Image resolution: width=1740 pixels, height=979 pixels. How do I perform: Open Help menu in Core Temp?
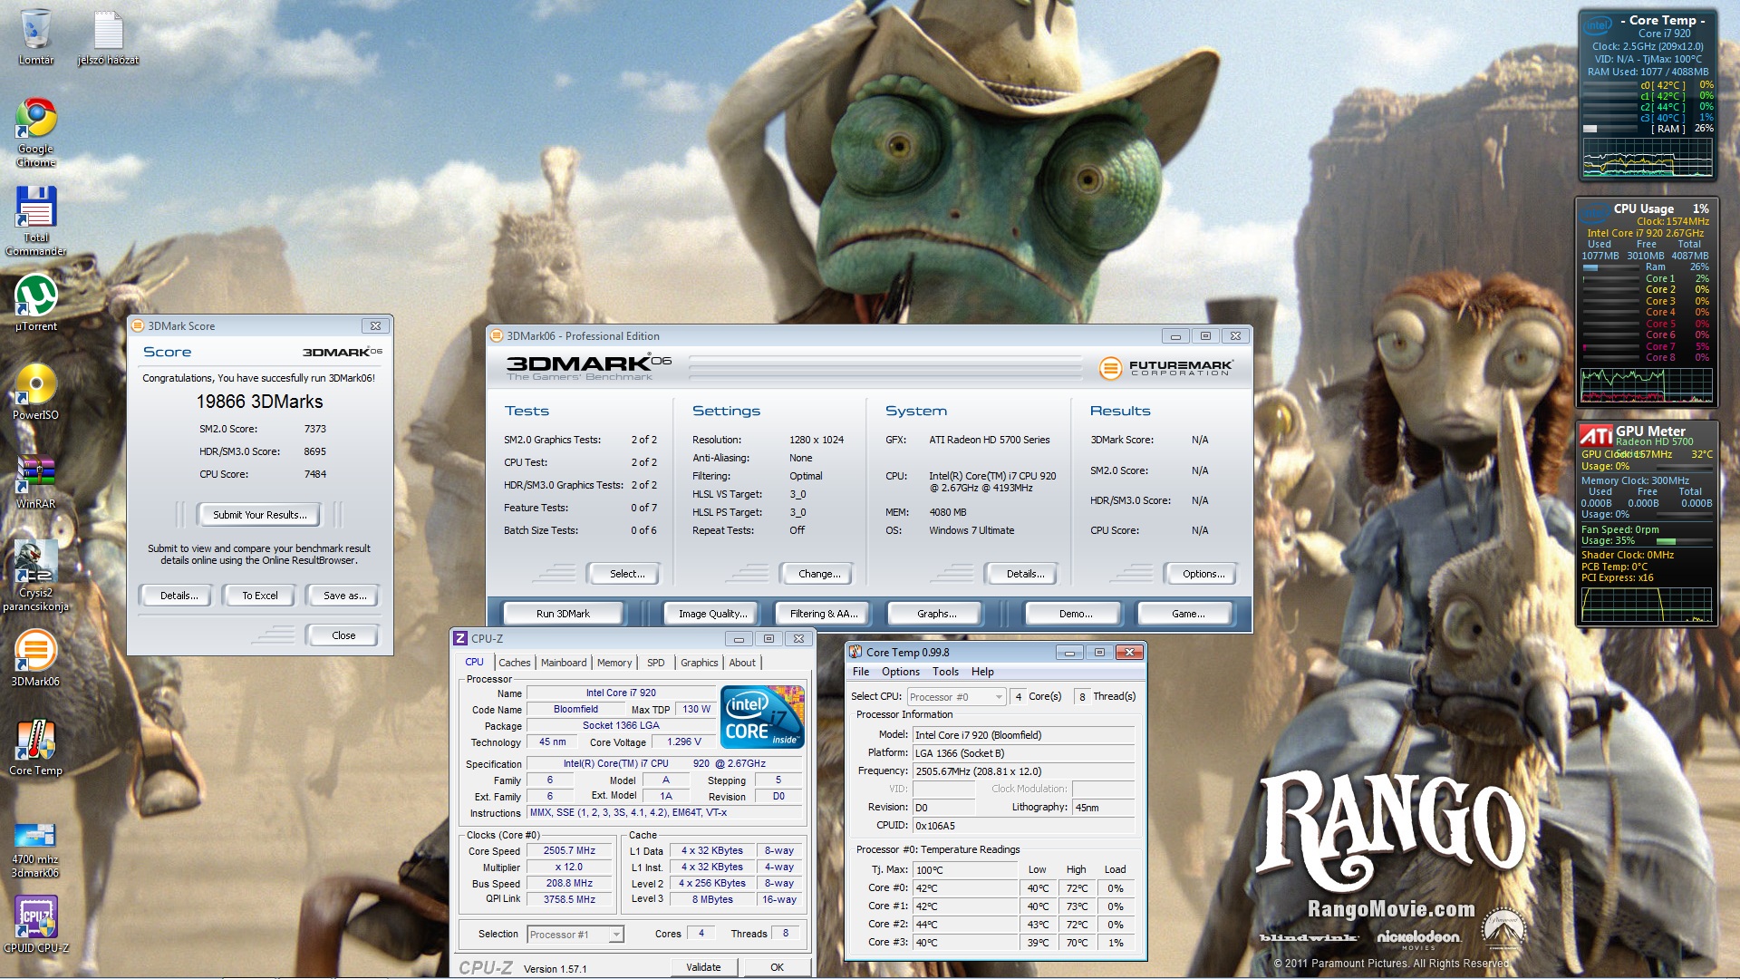(x=982, y=672)
